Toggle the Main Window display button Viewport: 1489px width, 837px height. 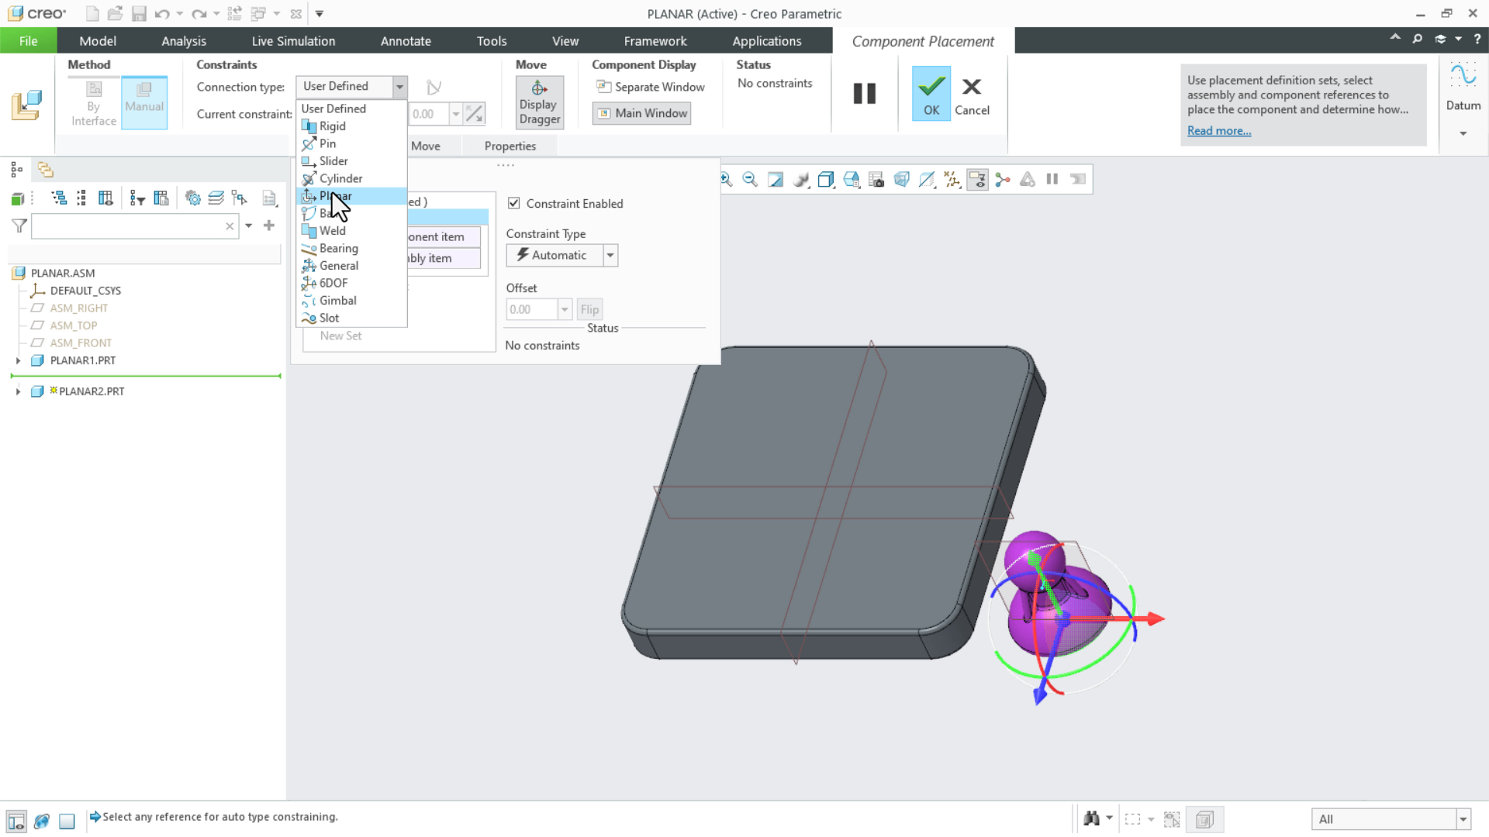[642, 113]
